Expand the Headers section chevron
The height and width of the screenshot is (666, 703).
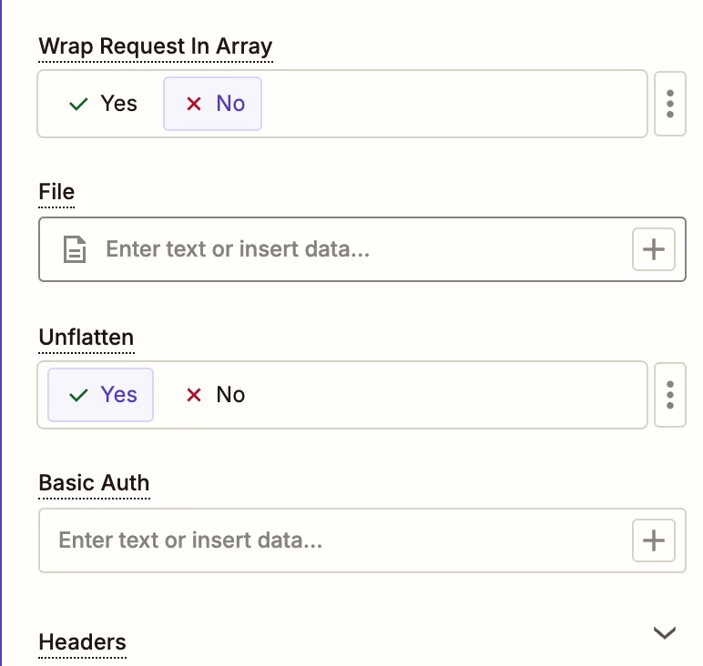point(665,632)
